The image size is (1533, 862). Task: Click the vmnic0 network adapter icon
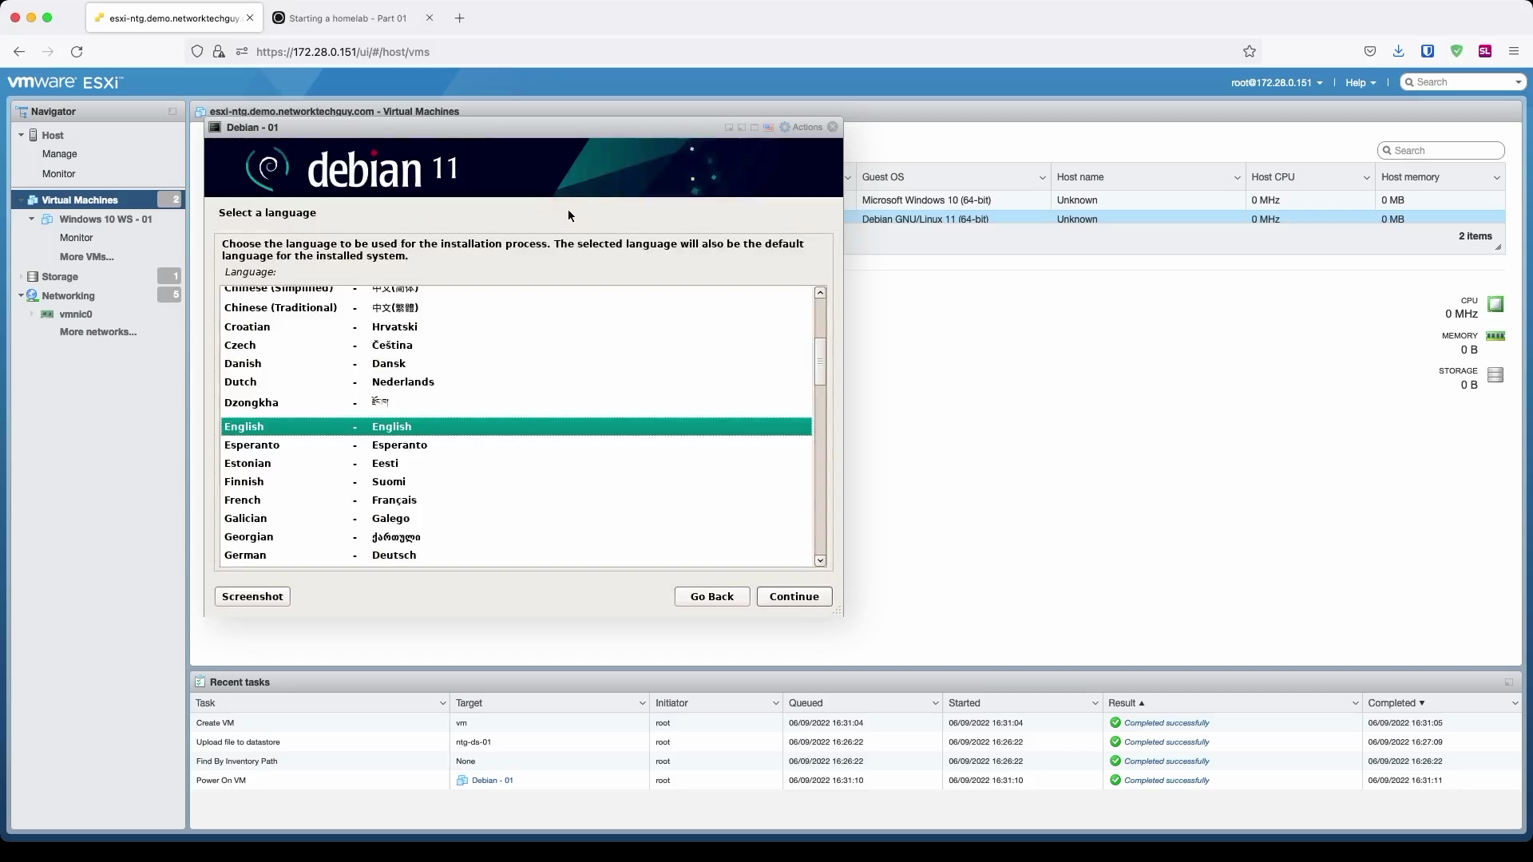[x=47, y=314]
